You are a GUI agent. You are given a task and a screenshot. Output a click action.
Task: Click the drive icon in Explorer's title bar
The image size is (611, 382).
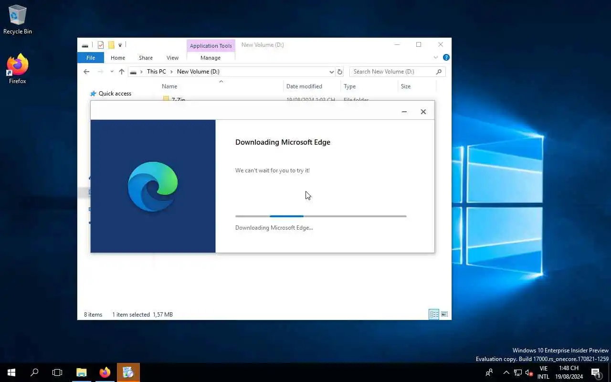85,45
